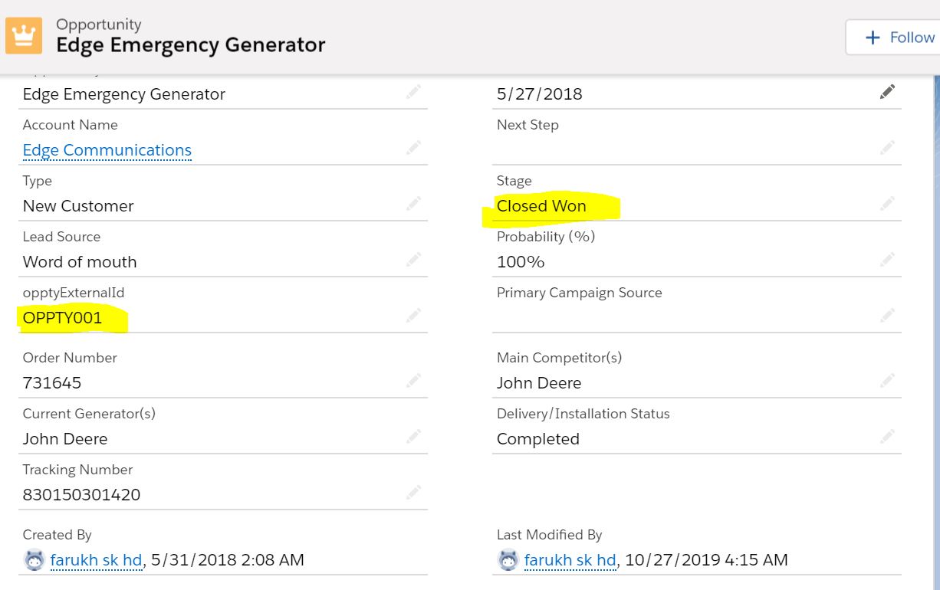Click pencil next to Probability 100%
The height and width of the screenshot is (590, 940).
pyautogui.click(x=887, y=260)
